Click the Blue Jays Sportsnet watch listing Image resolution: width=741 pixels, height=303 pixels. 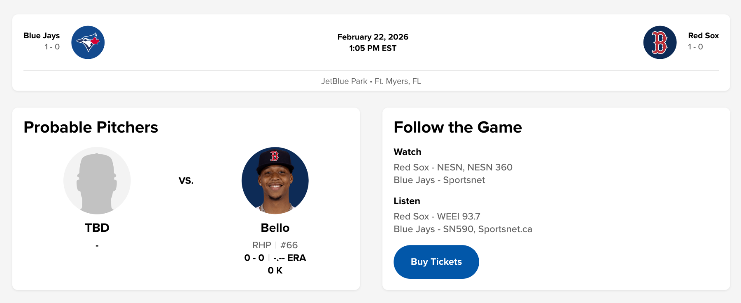coord(439,180)
